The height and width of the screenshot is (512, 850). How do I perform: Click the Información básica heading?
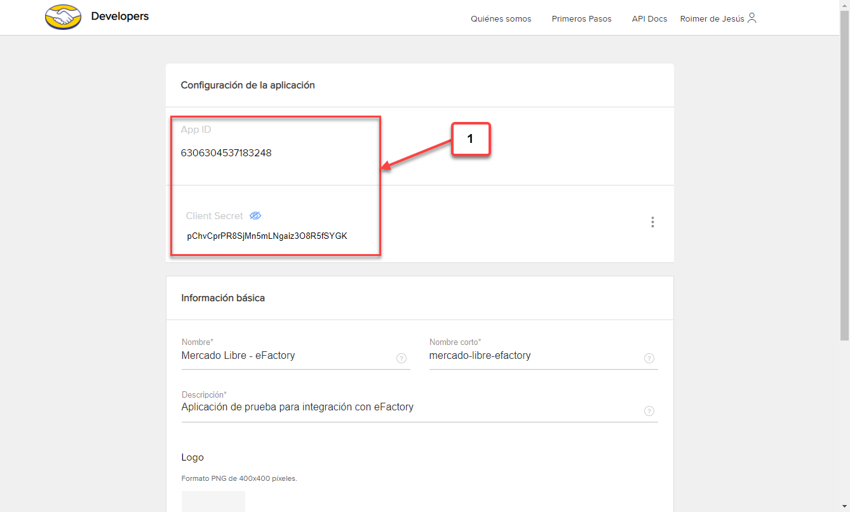(223, 298)
